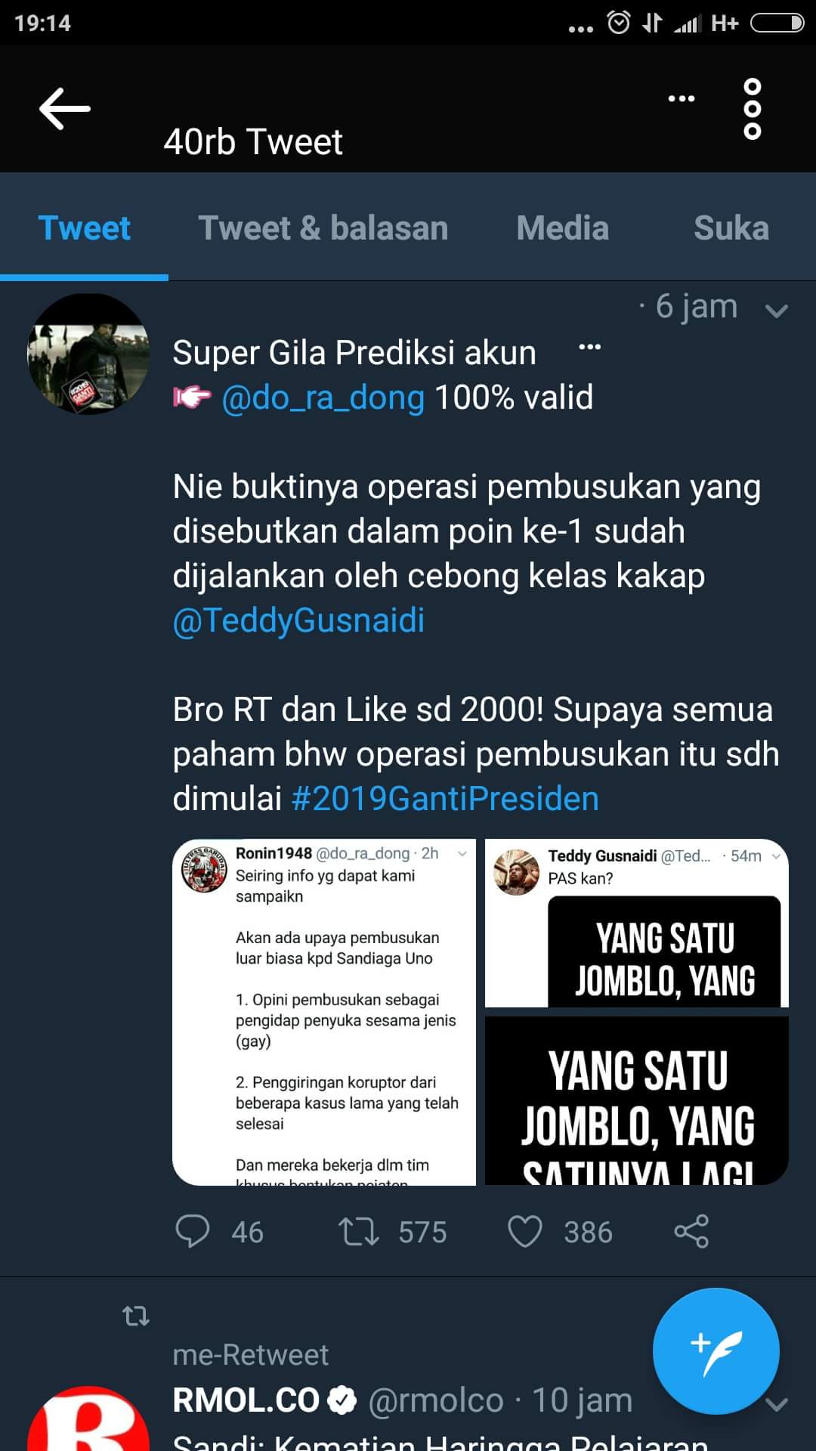
Task: Open the @TeddyGusnaidi mention link
Action: click(298, 620)
